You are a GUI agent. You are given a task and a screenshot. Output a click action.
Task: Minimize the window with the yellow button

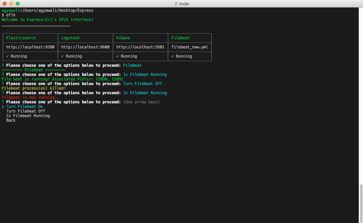pos(11,4)
